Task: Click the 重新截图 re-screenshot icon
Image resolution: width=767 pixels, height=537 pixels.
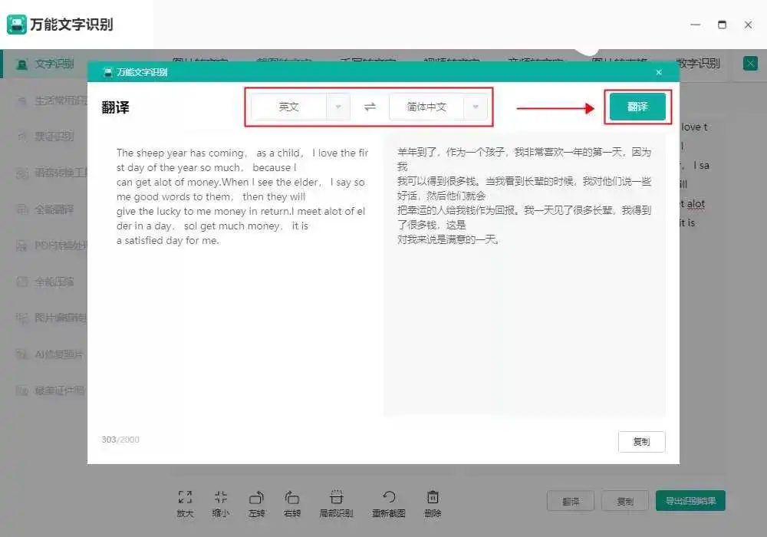Action: click(389, 498)
